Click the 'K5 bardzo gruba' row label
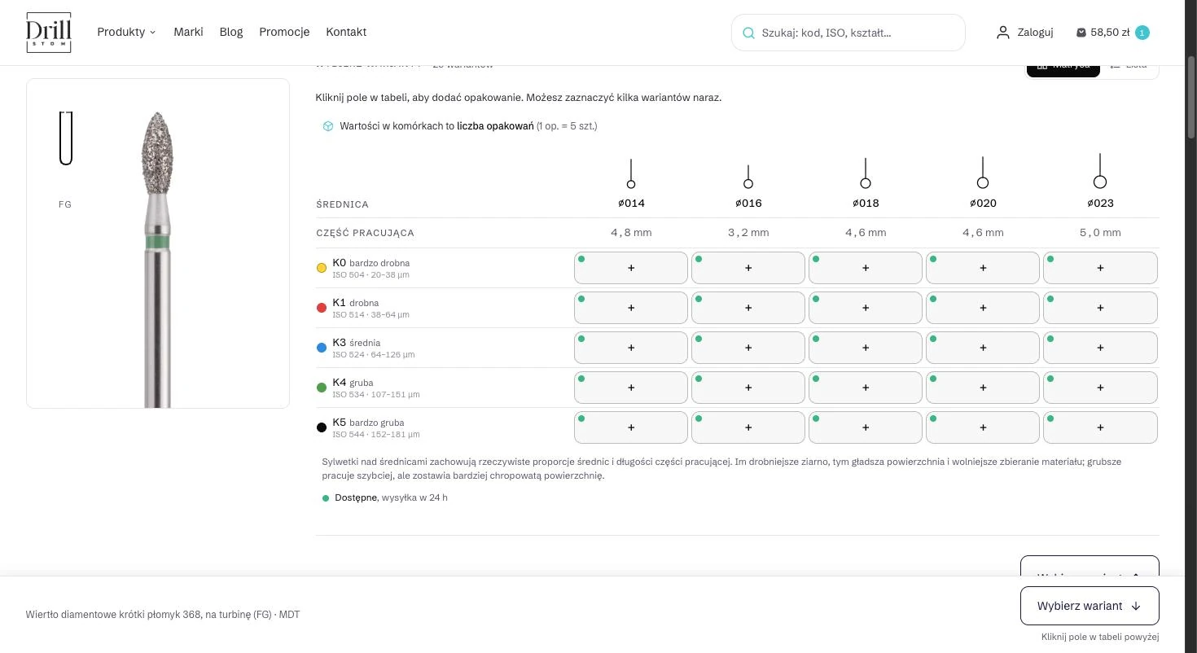This screenshot has width=1197, height=653. (x=368, y=423)
